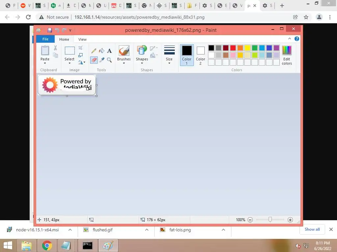Open a new Chrome tab
The image size is (337, 252).
click(282, 6)
